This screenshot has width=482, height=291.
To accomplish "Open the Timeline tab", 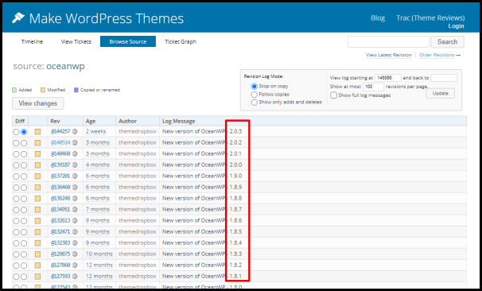I will [x=32, y=42].
